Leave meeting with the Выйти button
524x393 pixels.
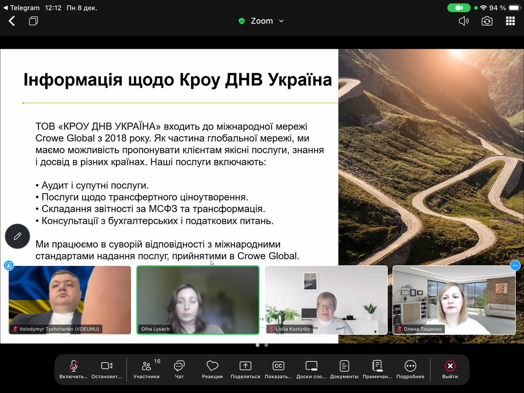tap(449, 368)
